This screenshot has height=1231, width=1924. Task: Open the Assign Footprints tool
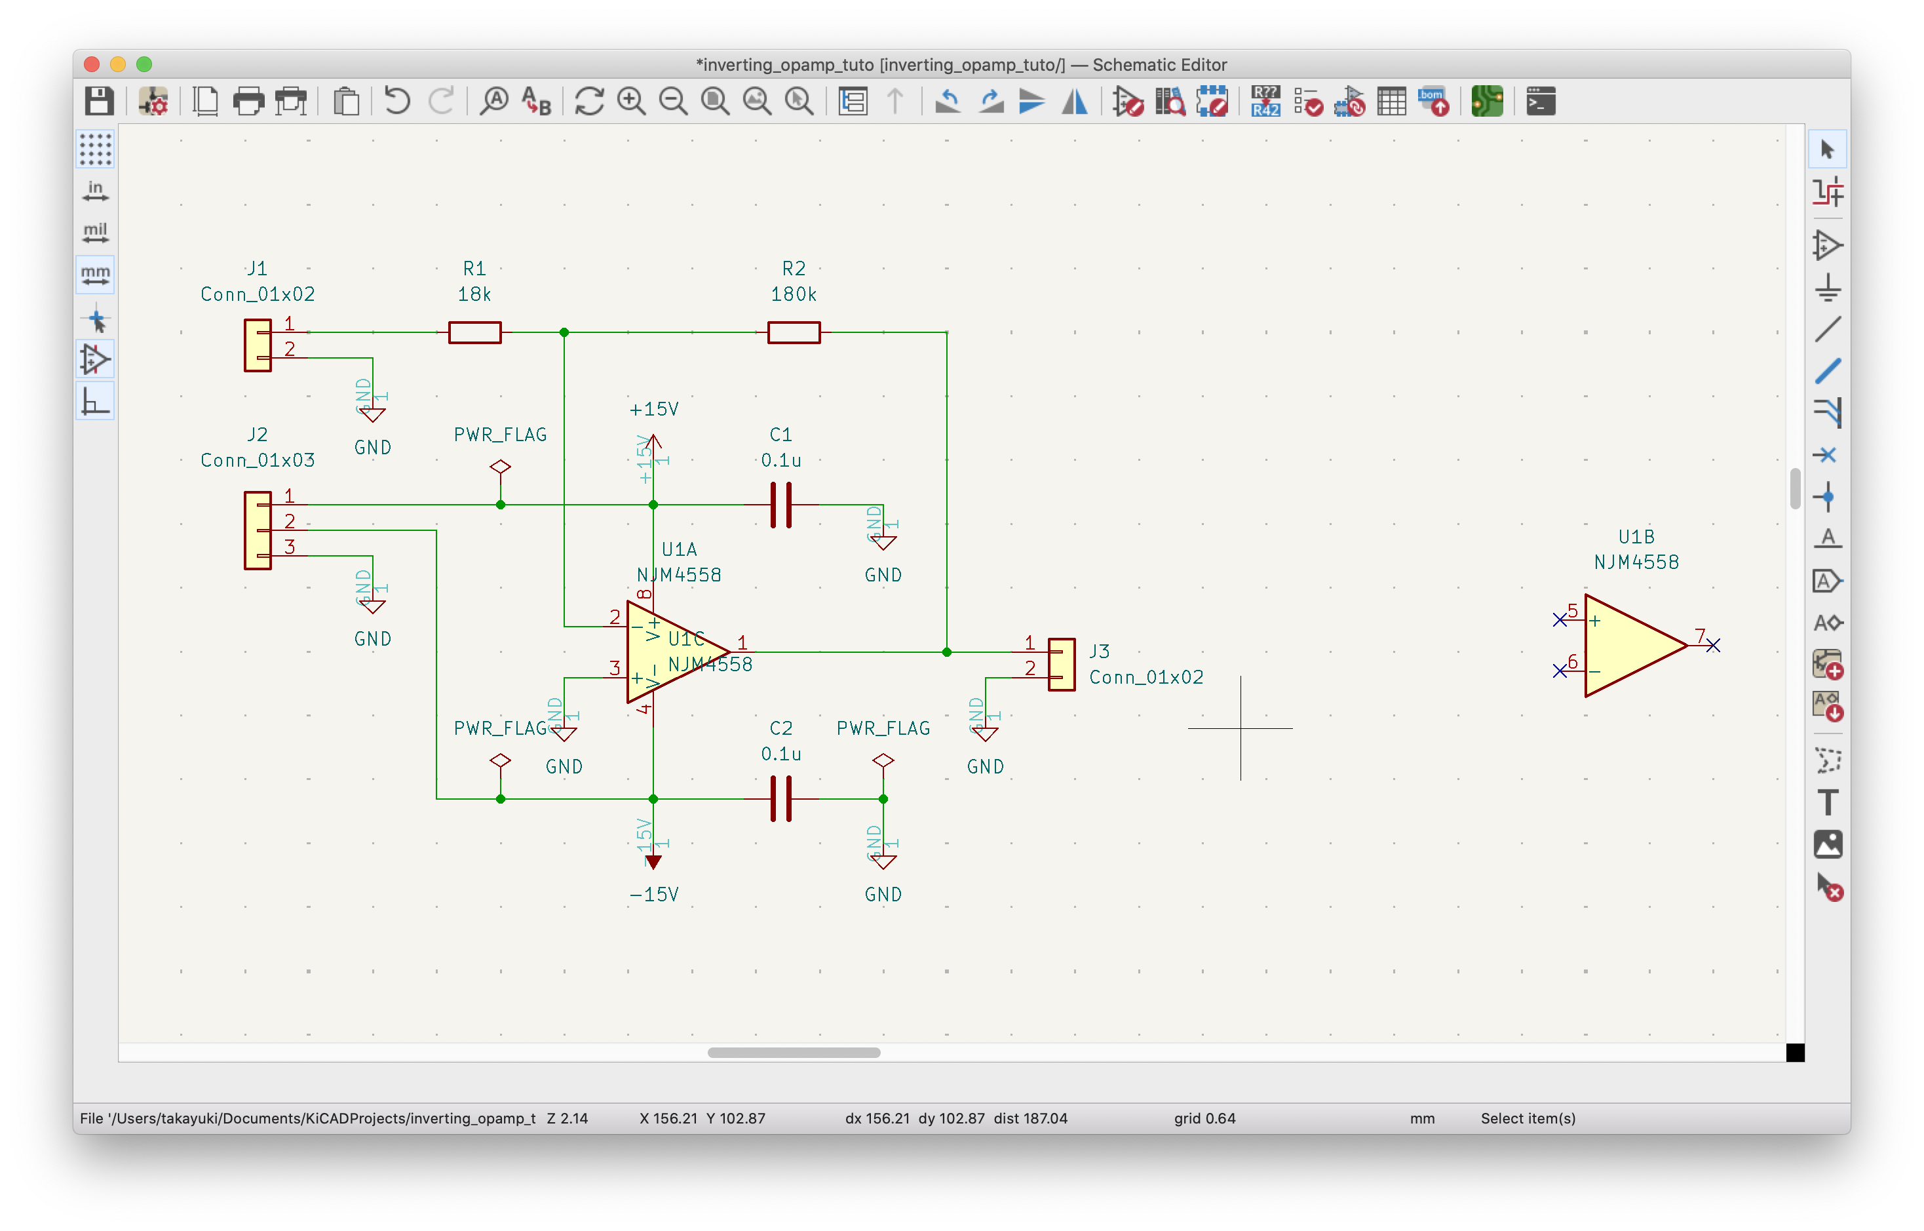(1351, 102)
